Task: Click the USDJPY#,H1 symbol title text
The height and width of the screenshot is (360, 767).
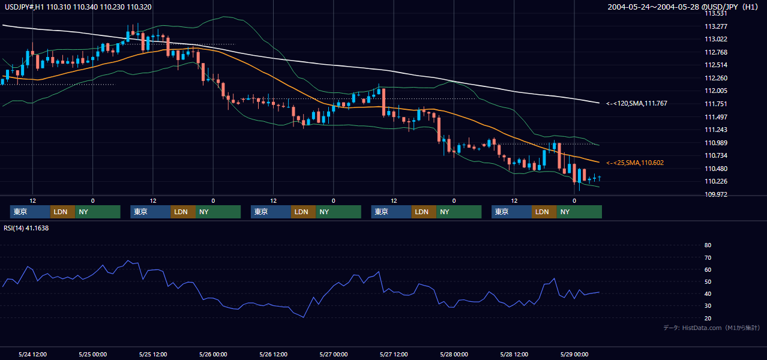Action: point(23,7)
